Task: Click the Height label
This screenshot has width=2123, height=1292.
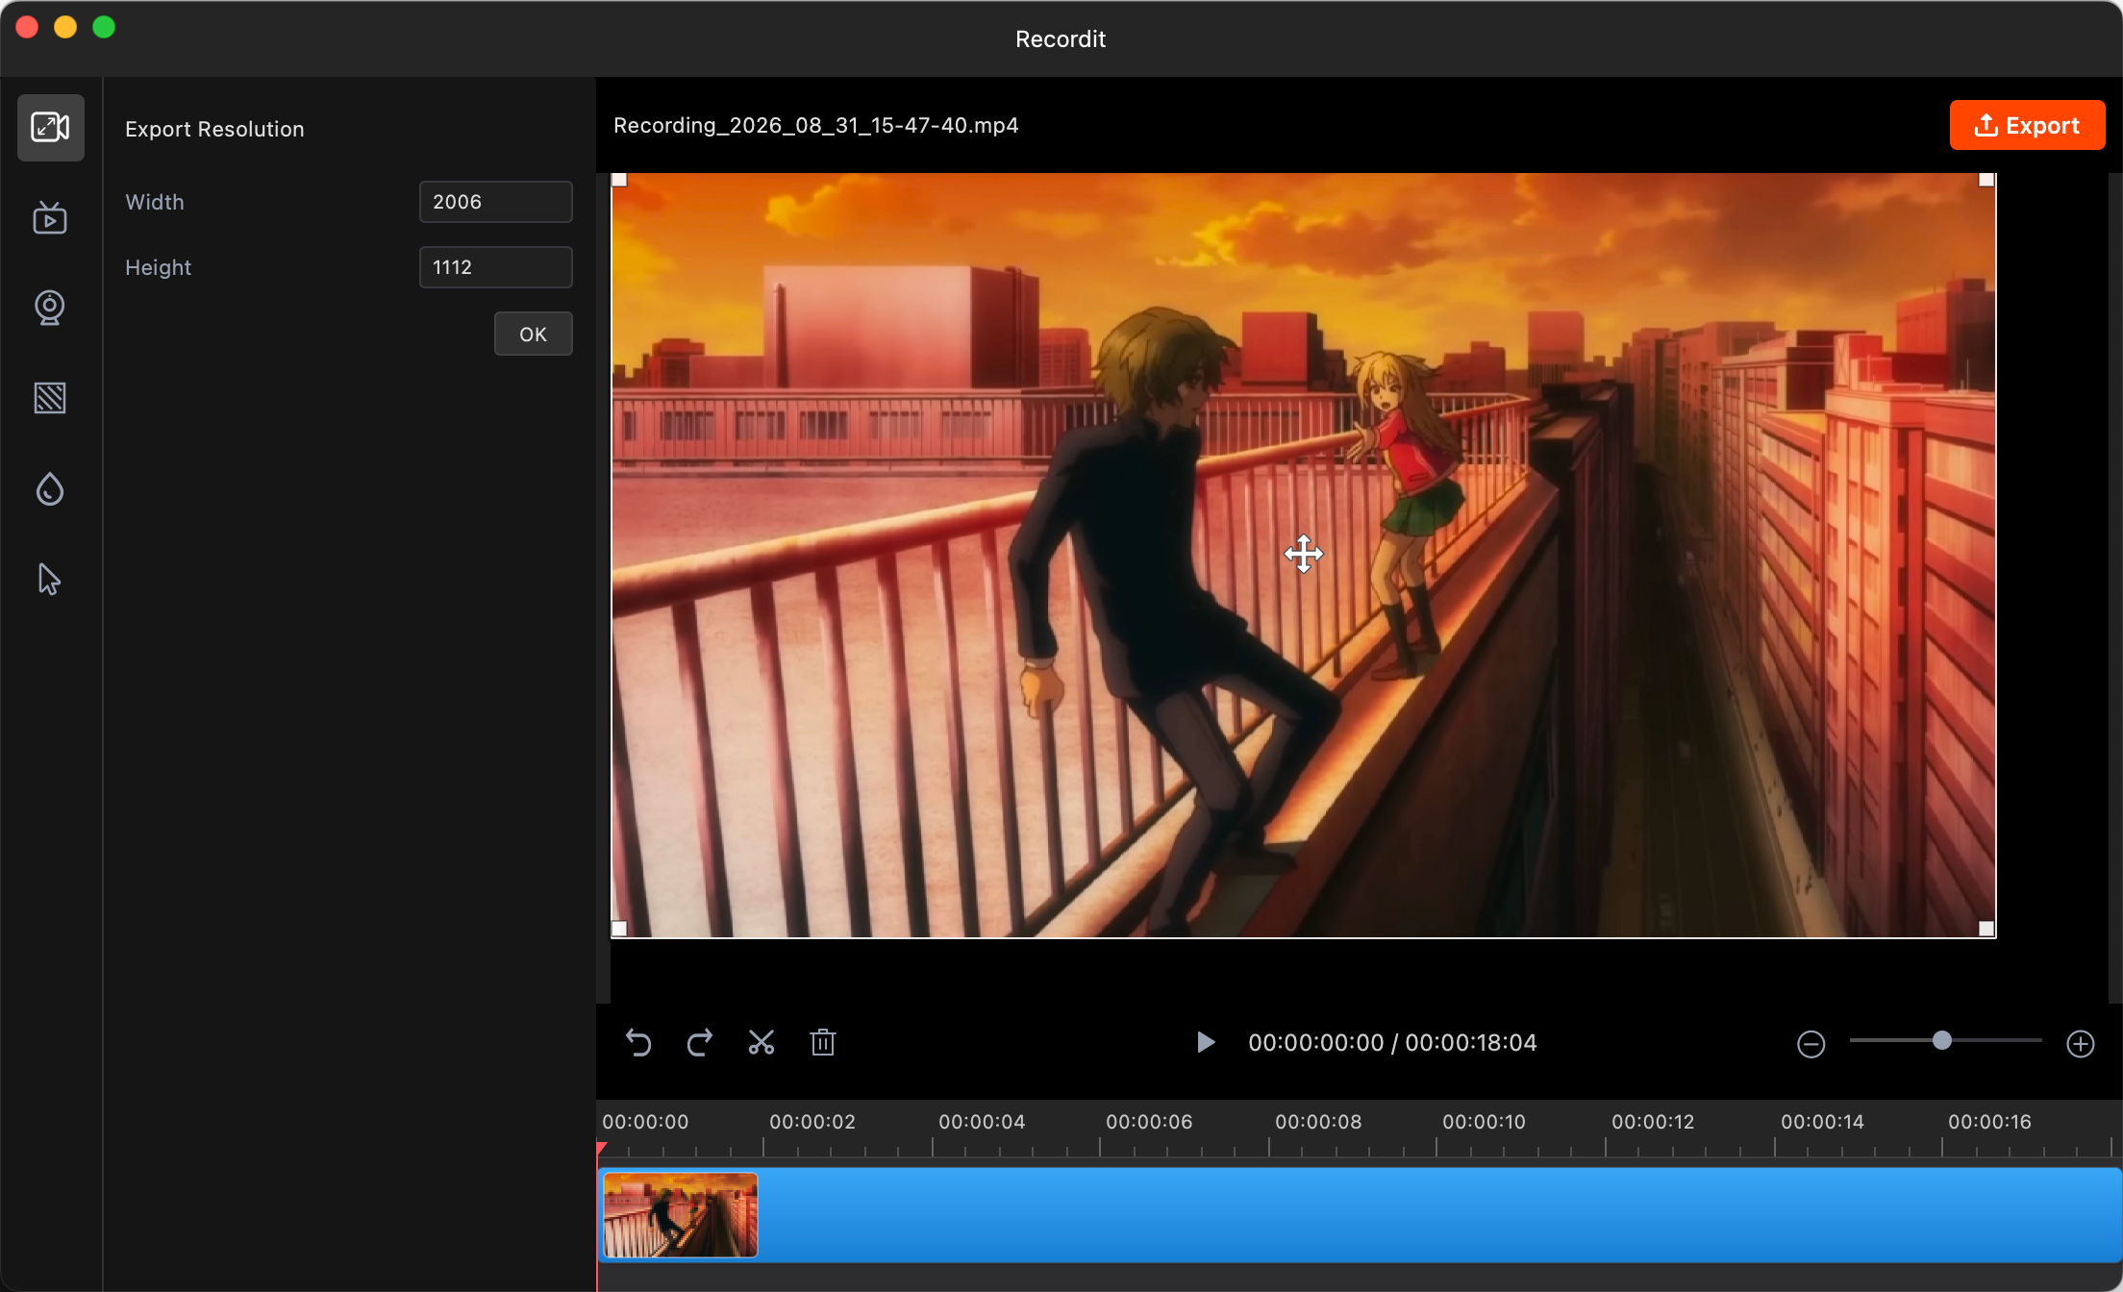Action: click(159, 267)
